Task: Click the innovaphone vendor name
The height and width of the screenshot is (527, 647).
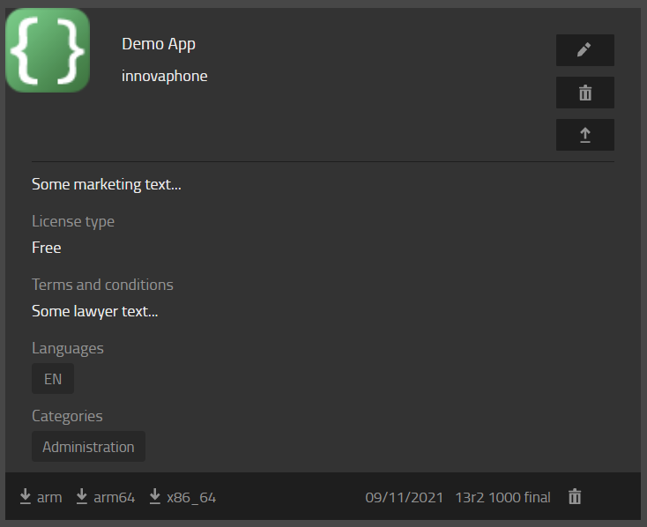Action: tap(165, 76)
